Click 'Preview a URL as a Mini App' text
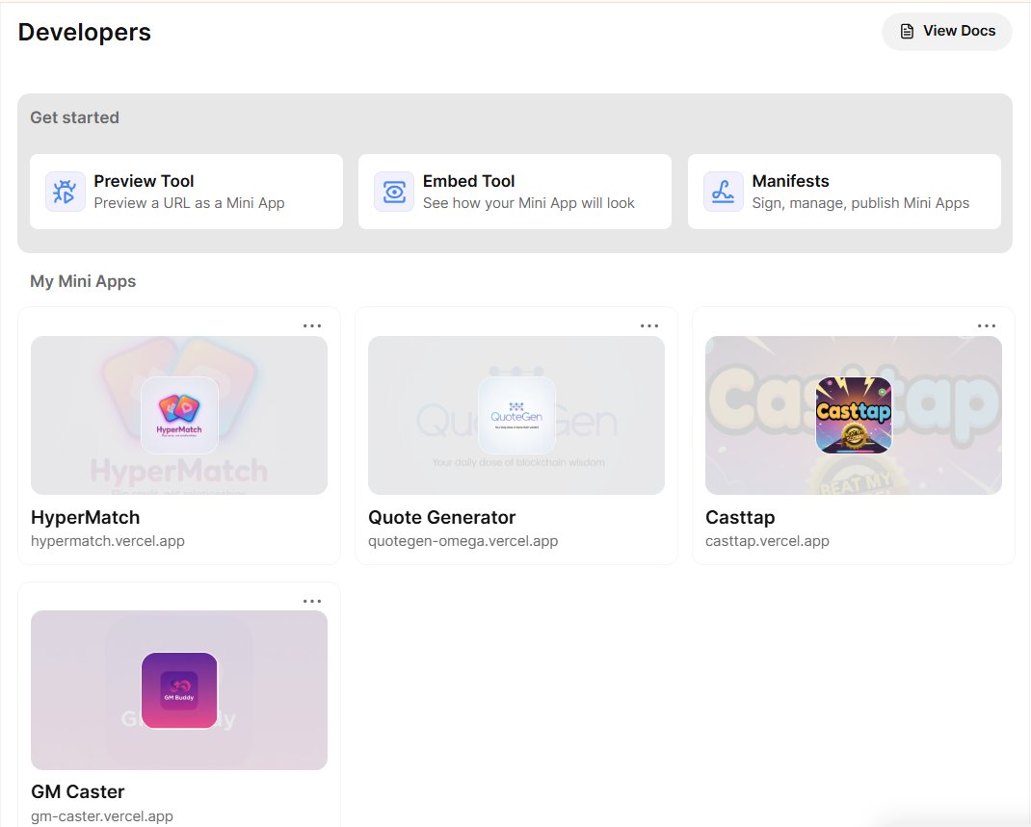This screenshot has width=1031, height=827. tap(190, 203)
